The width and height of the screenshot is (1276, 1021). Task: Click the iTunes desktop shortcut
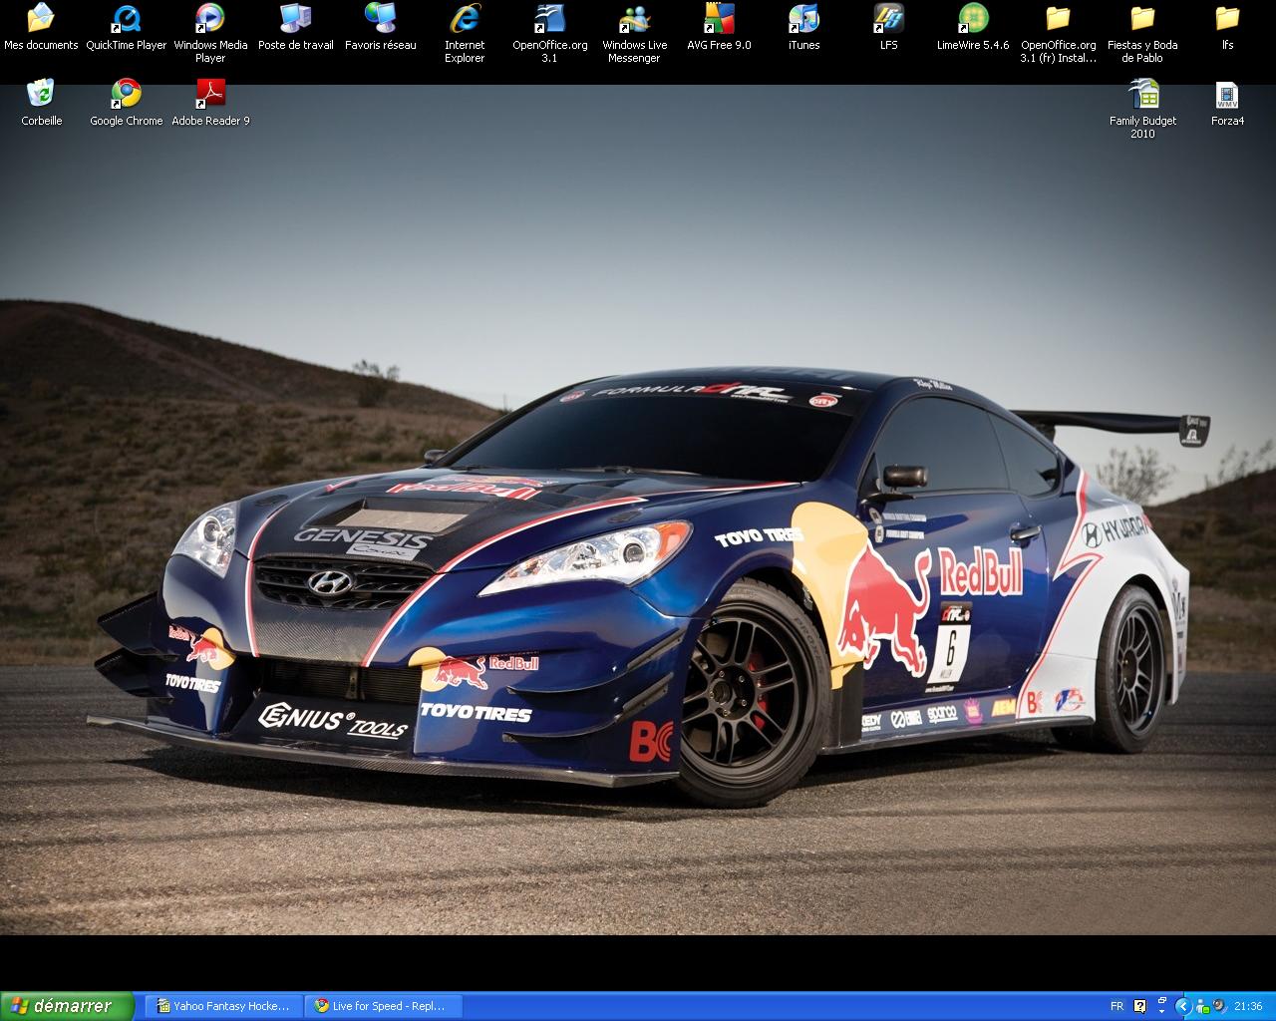(803, 18)
